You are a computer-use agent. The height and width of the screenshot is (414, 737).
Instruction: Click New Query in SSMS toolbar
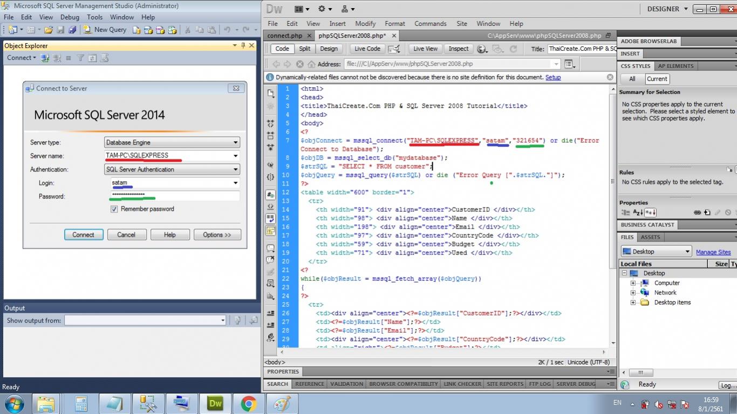tap(105, 30)
